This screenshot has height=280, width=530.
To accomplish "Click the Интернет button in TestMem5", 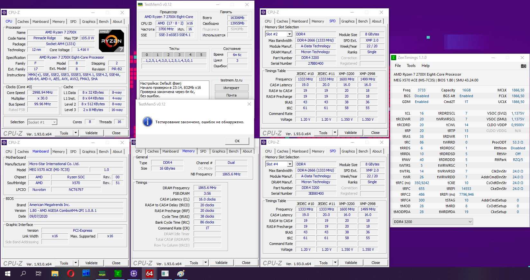I will click(231, 88).
